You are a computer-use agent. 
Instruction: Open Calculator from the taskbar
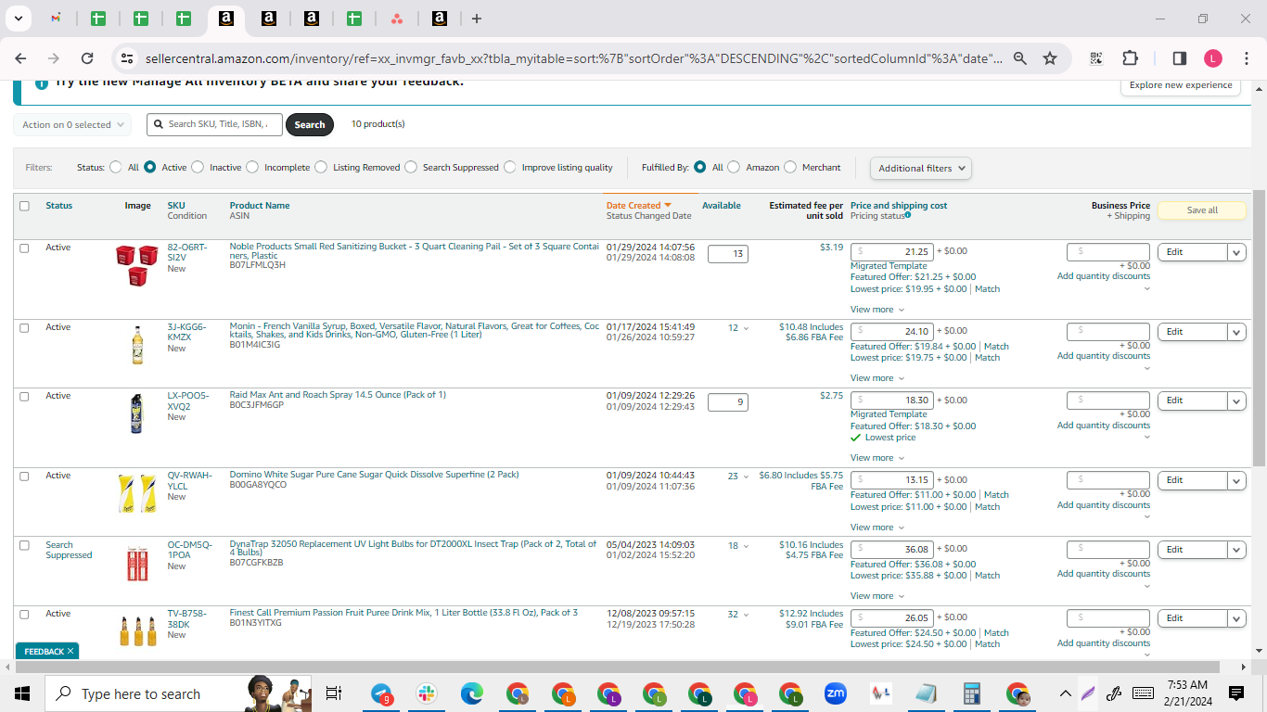971,693
